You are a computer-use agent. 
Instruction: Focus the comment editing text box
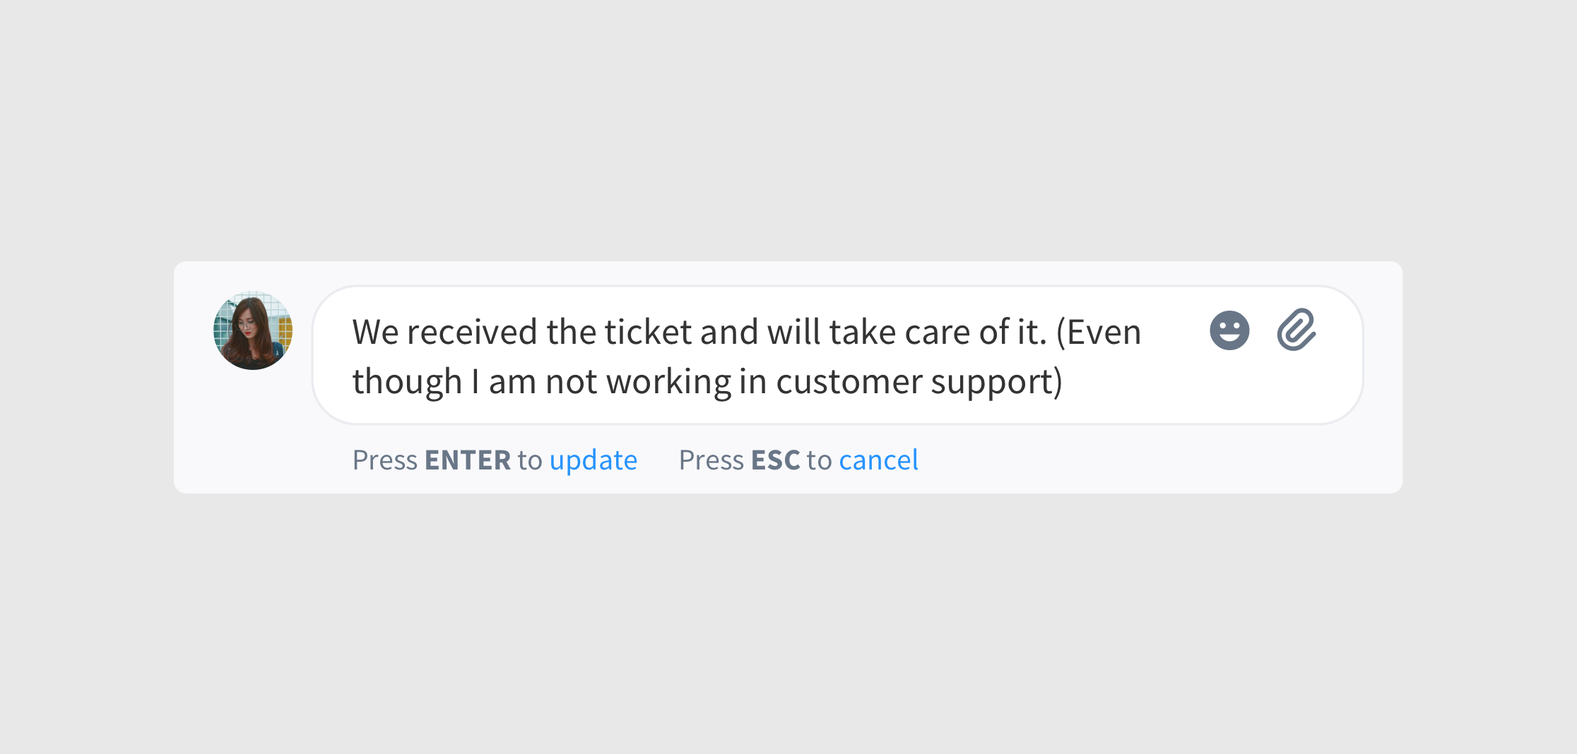click(838, 355)
